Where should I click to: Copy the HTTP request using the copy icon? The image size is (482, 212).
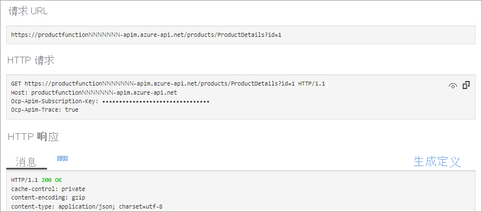(466, 85)
